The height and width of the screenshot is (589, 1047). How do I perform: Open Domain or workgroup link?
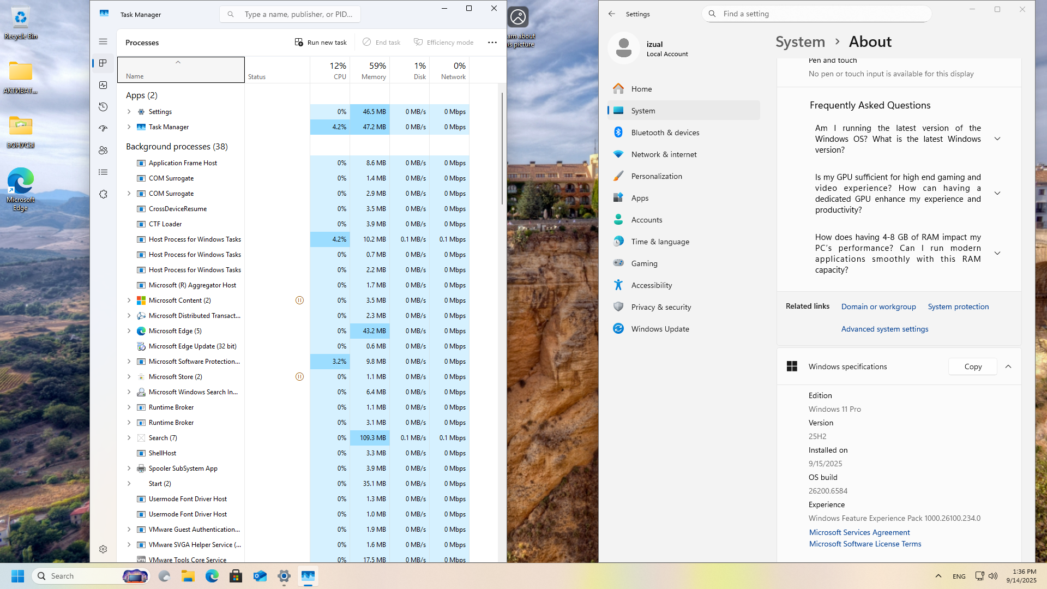[x=878, y=306]
